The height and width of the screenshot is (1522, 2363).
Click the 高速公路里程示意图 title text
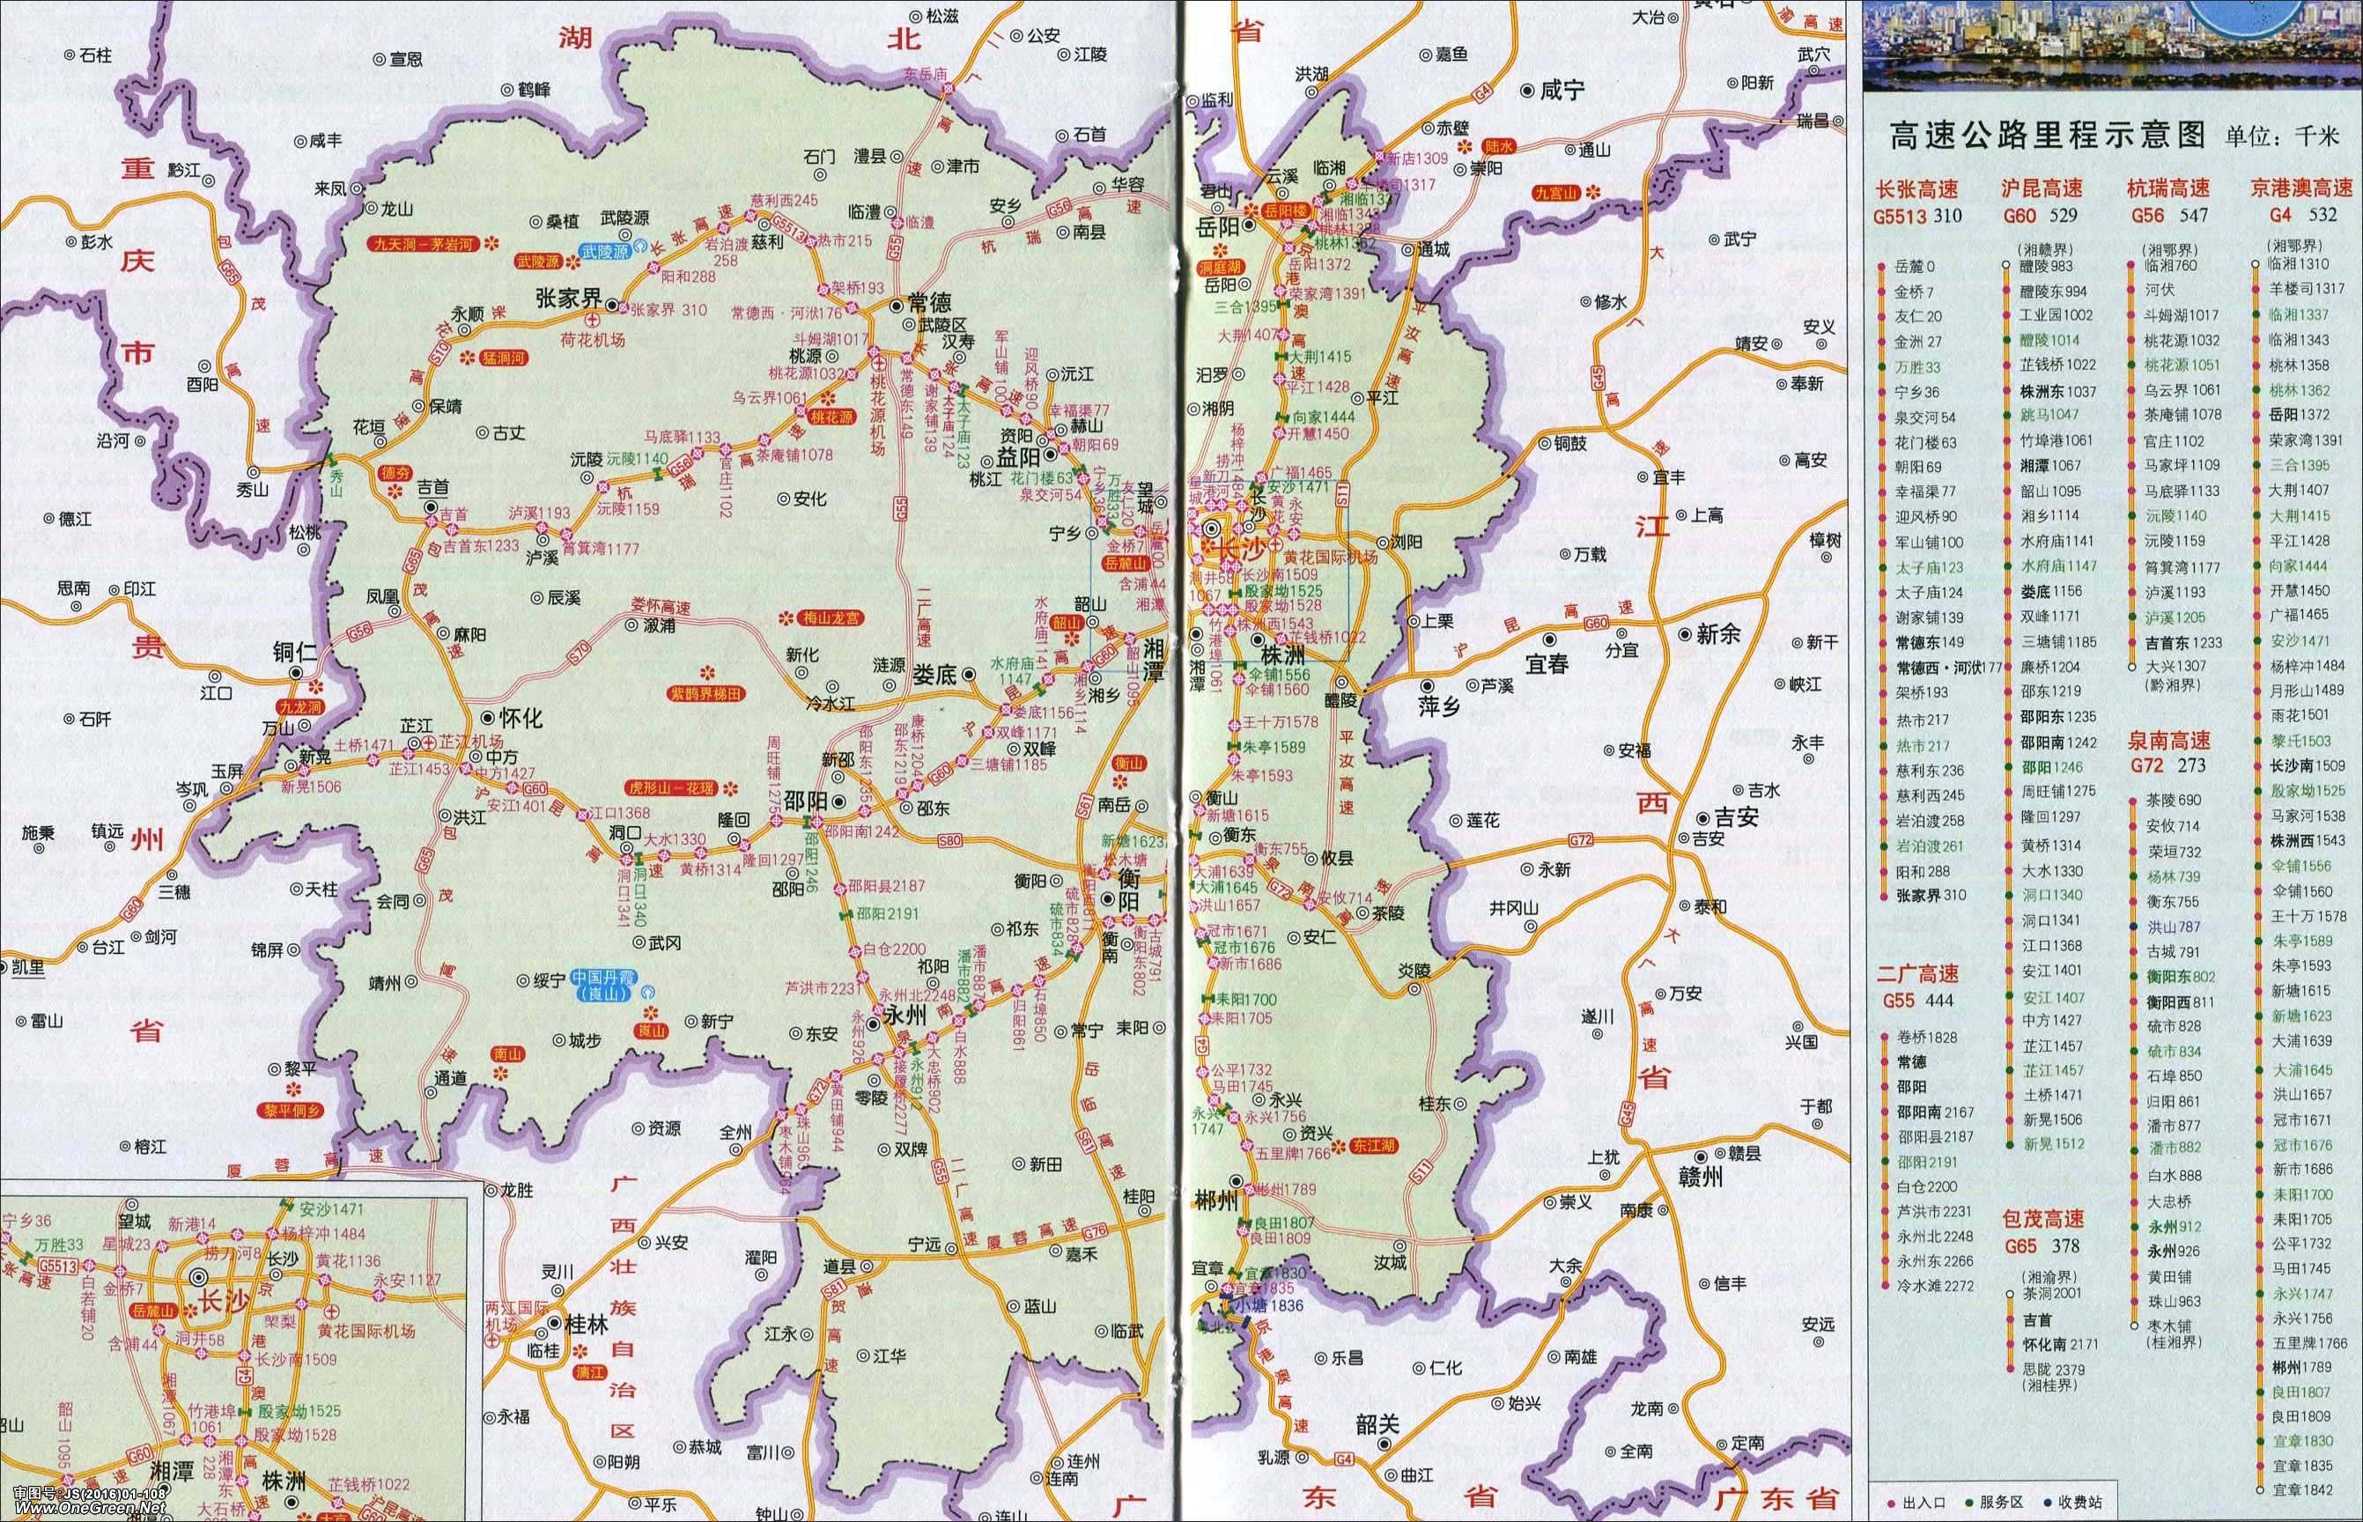coord(2047,137)
